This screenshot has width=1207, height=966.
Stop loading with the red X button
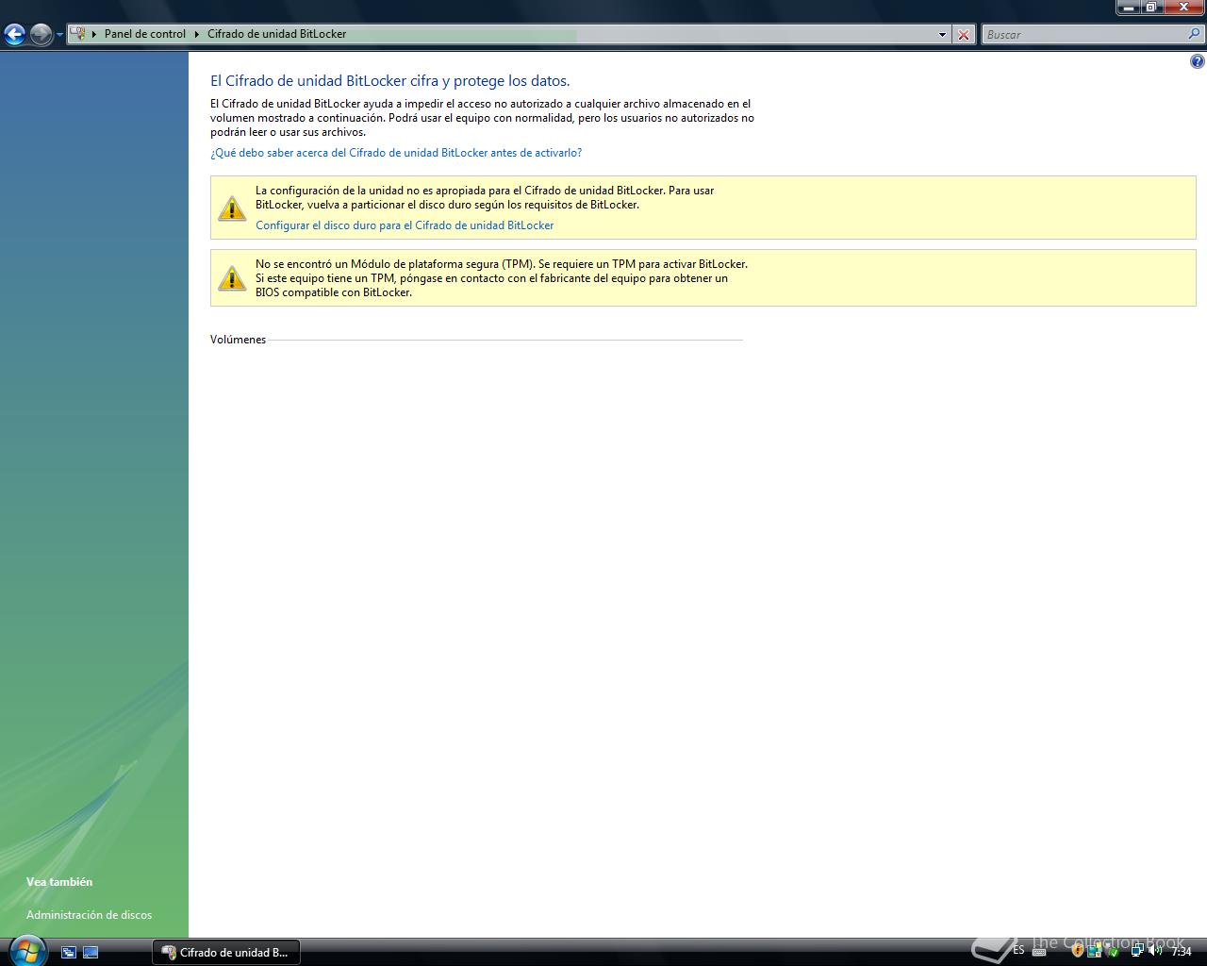tap(964, 35)
